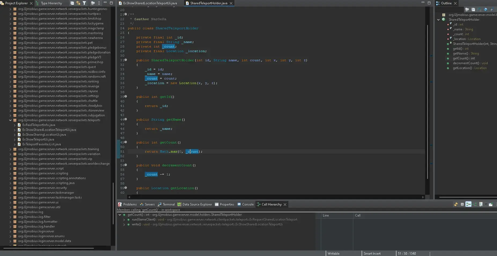Open the Project Explorer filter icon
Viewport: 497px width, 256px height.
pos(84,3)
